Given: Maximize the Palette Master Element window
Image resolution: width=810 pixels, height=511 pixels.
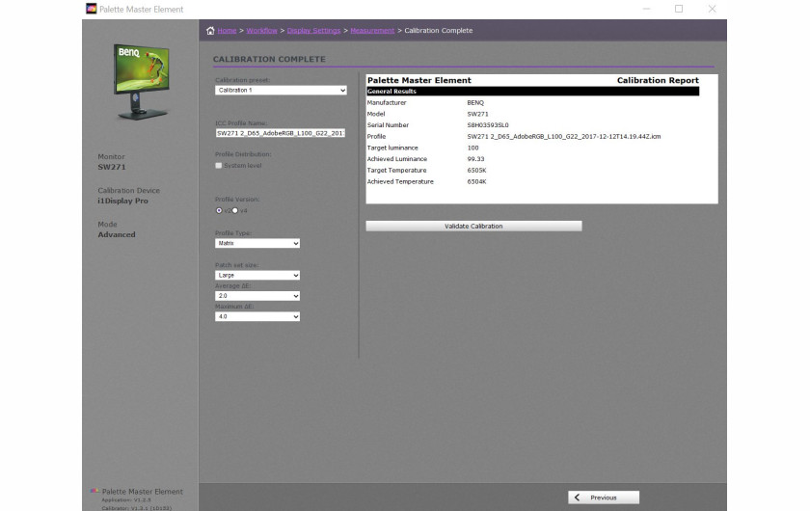Looking at the screenshot, I should [679, 9].
